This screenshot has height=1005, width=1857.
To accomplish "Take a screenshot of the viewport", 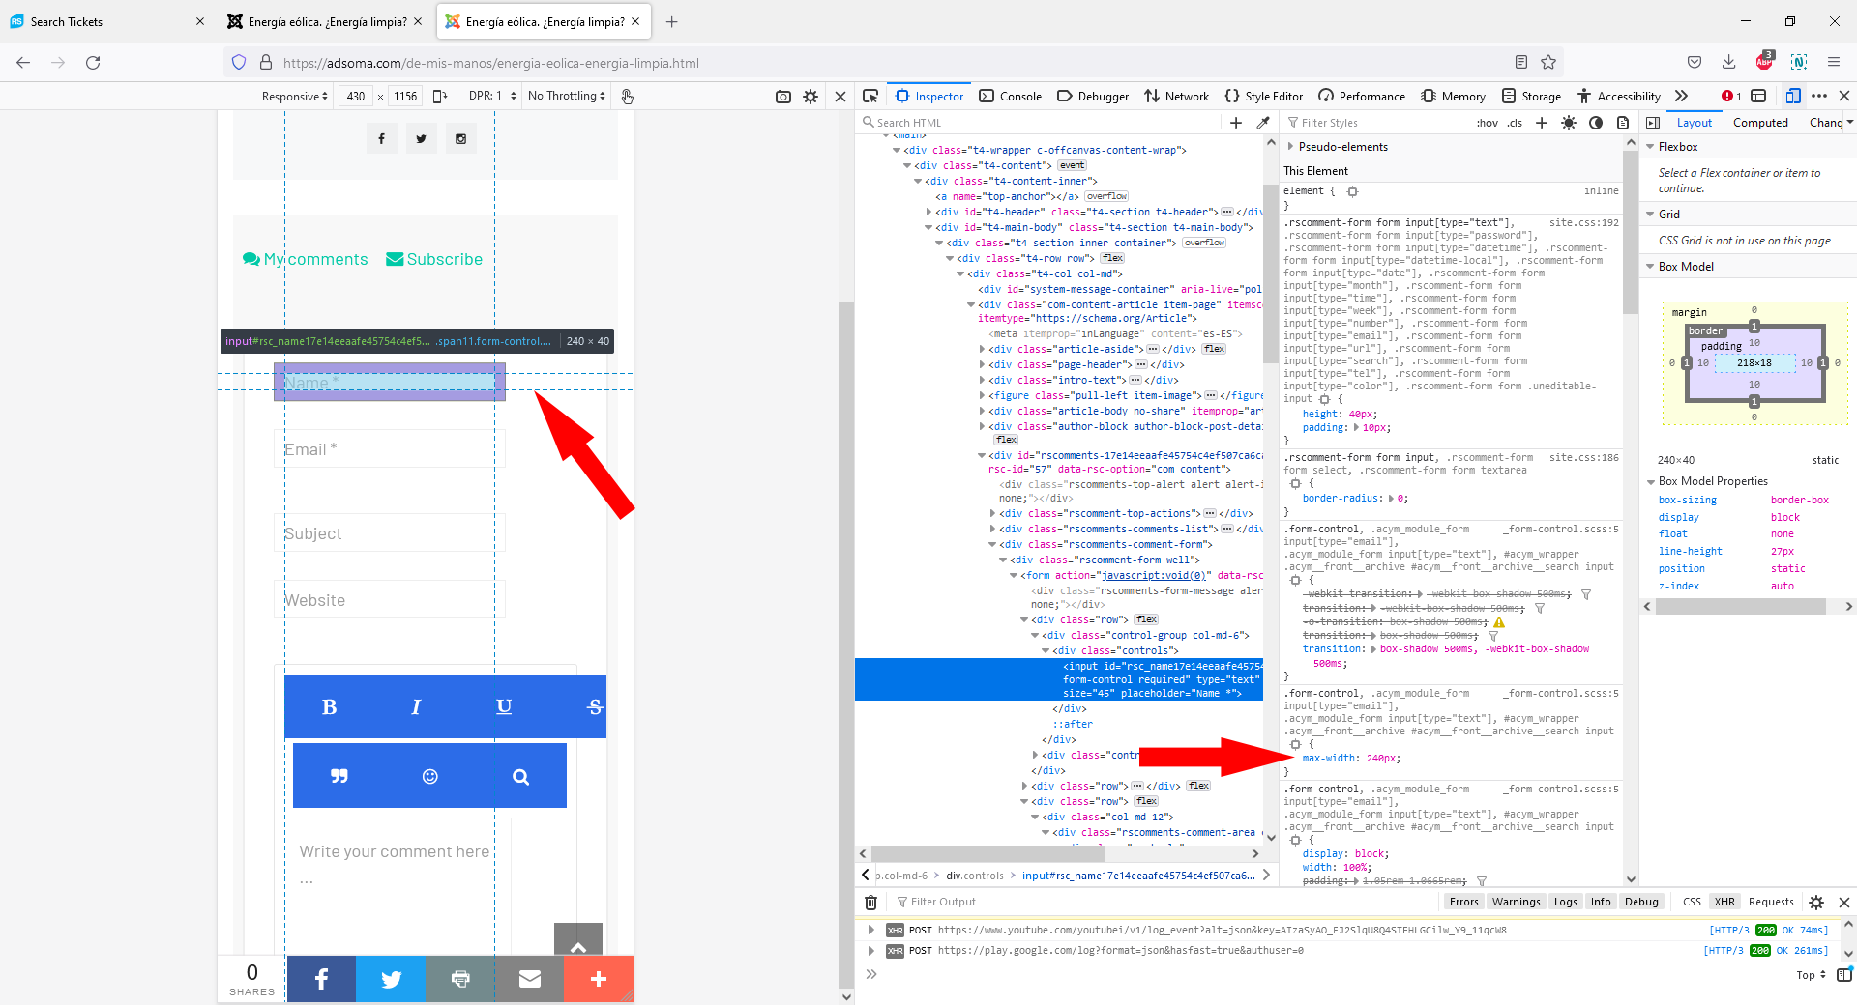I will tap(783, 97).
